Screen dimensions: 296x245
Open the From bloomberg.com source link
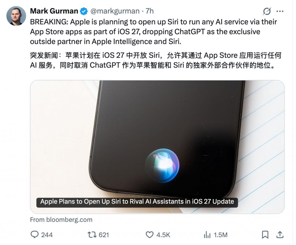point(61,220)
